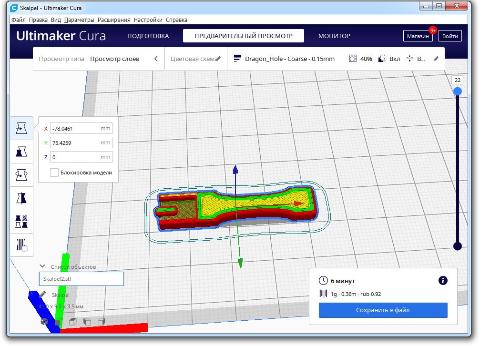The image size is (480, 346).
Task: Click the upper handle of the layer slider
Action: pos(457,91)
